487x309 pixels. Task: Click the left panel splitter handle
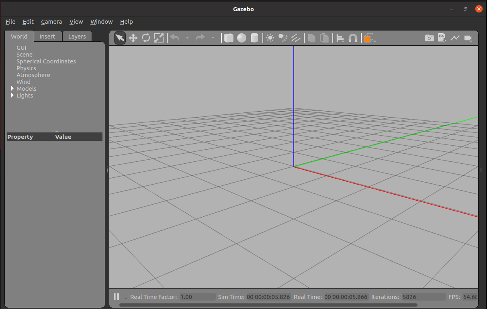(107, 170)
